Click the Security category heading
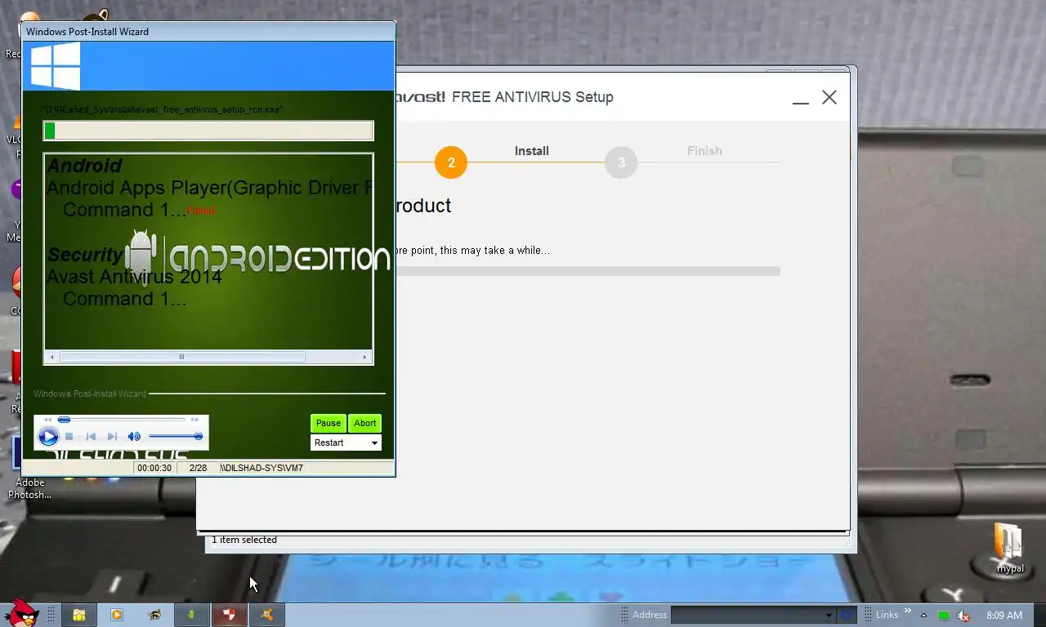Image resolution: width=1046 pixels, height=627 pixels. (x=85, y=255)
